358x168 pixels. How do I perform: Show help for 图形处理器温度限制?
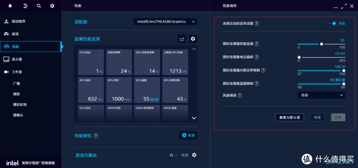coord(257,84)
